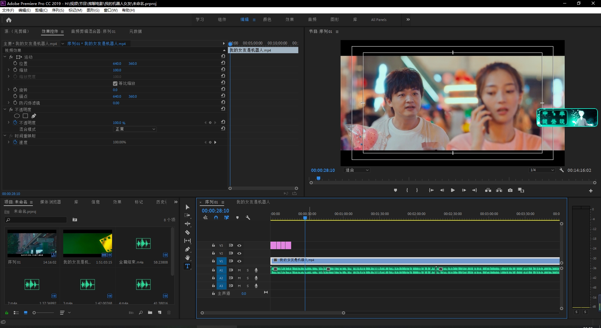Toggle Linked Selection in timeline
Viewport: 601px width, 328px height.
click(x=227, y=218)
